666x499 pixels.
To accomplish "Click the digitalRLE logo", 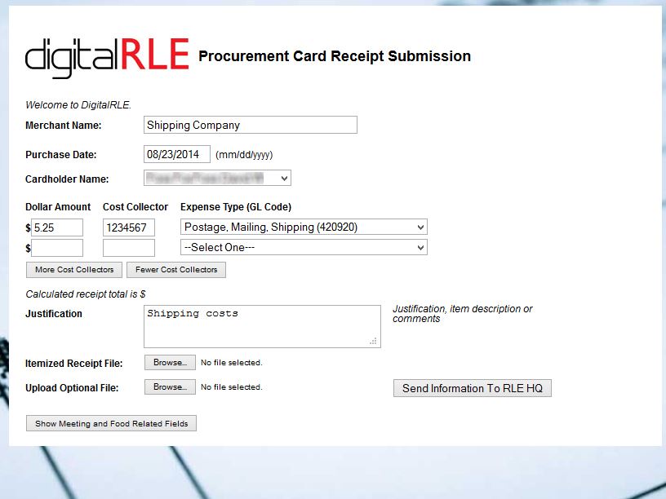I will point(107,56).
